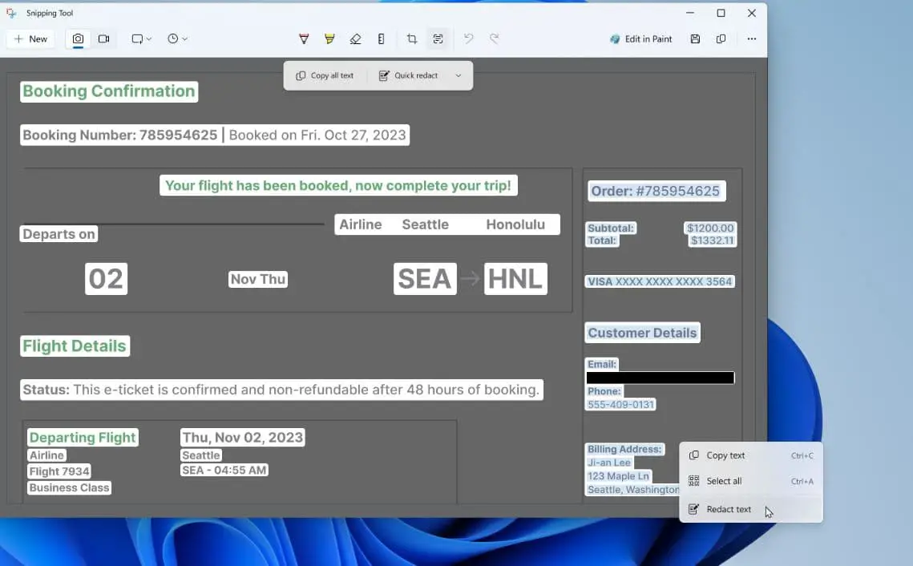
Task: Toggle the Ruler tool
Action: 381,39
